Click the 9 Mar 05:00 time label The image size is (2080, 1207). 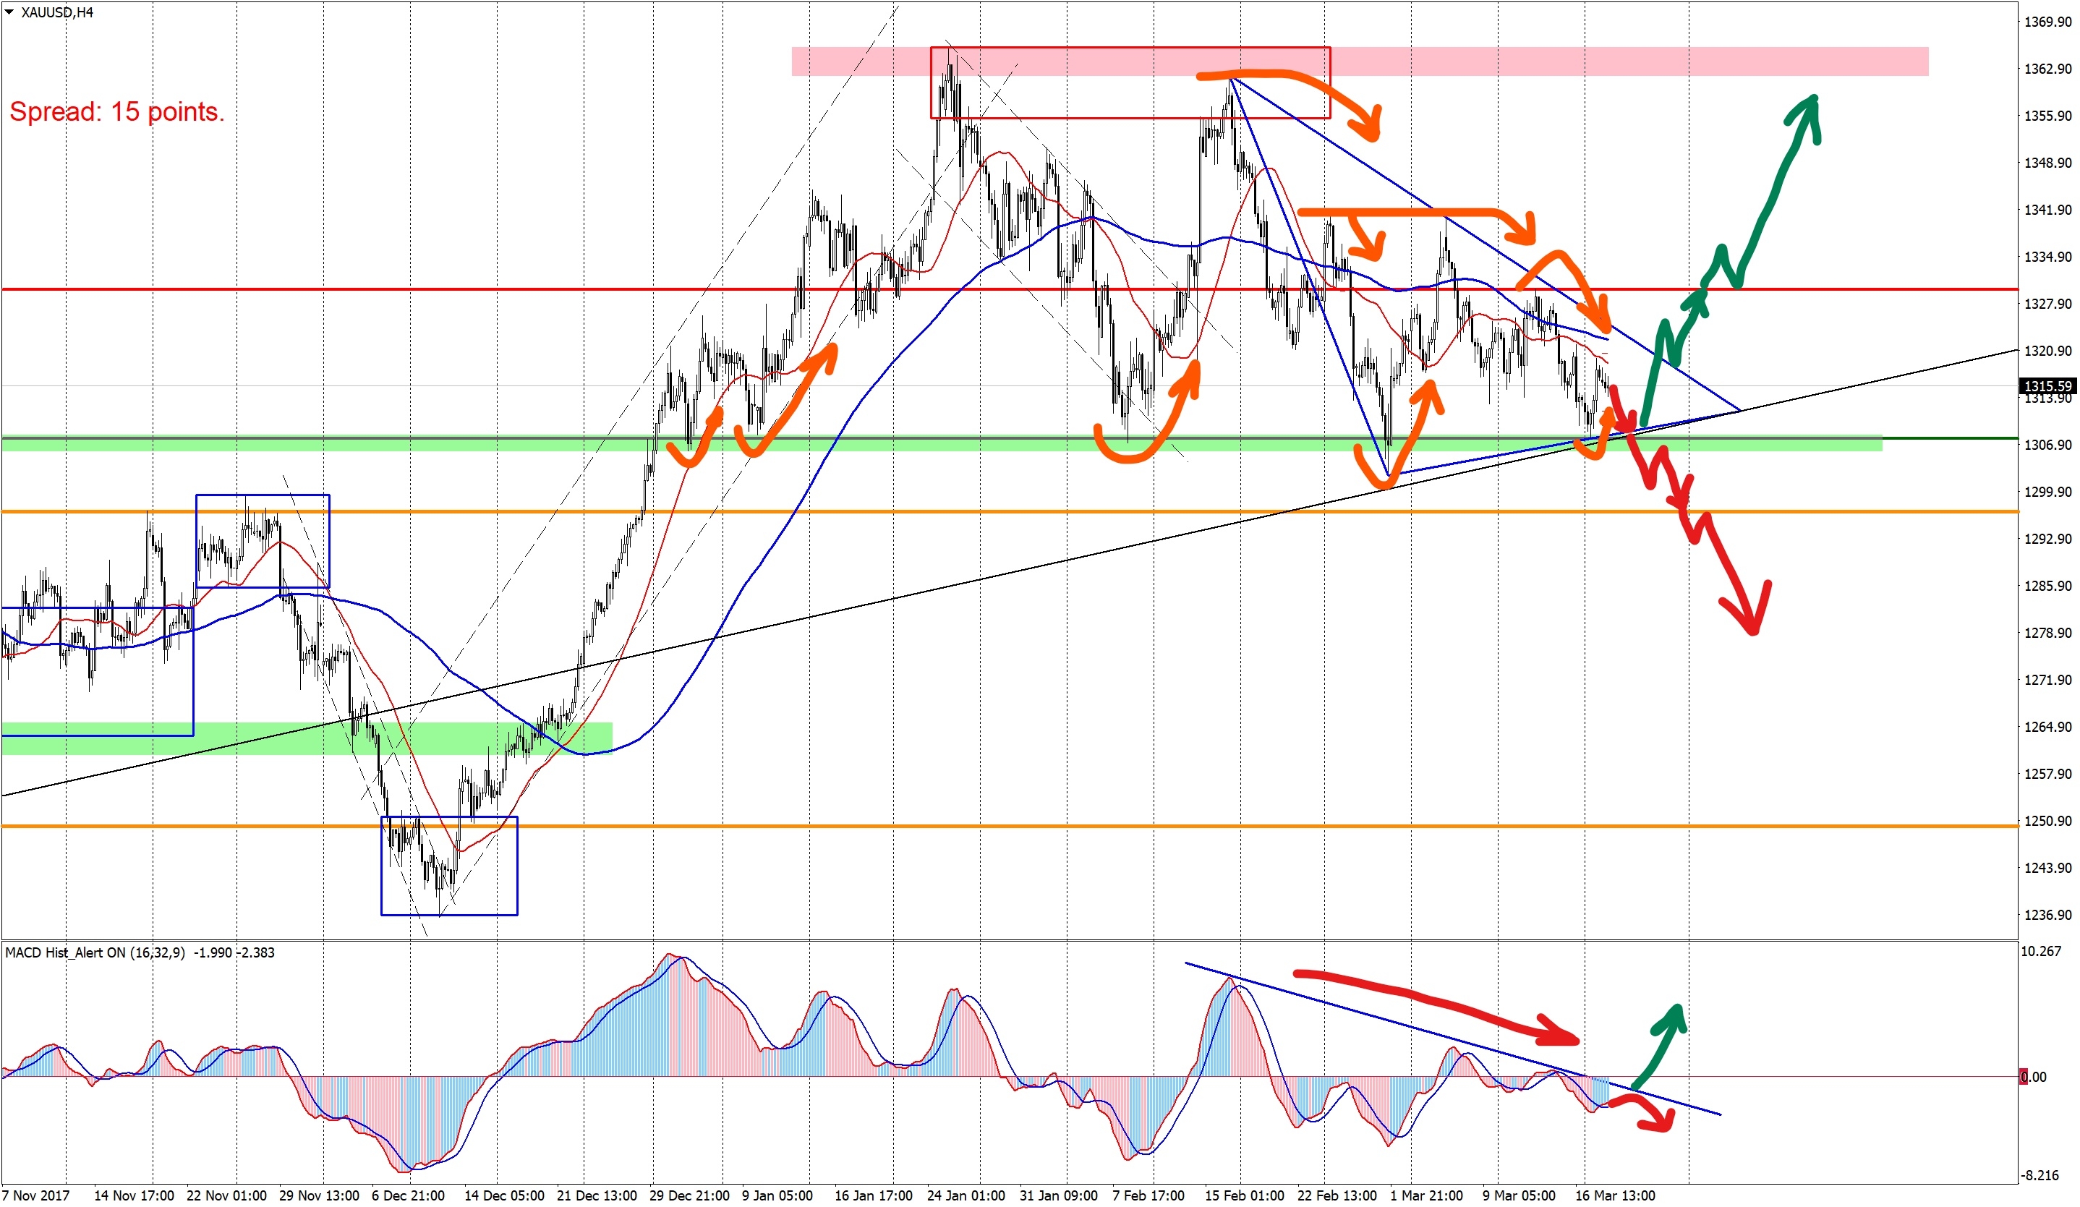point(1519,1196)
